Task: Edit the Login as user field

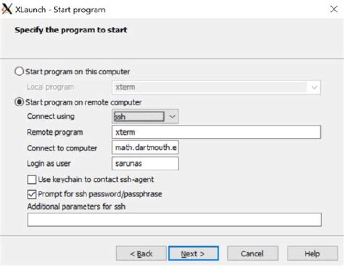Action: [x=145, y=163]
